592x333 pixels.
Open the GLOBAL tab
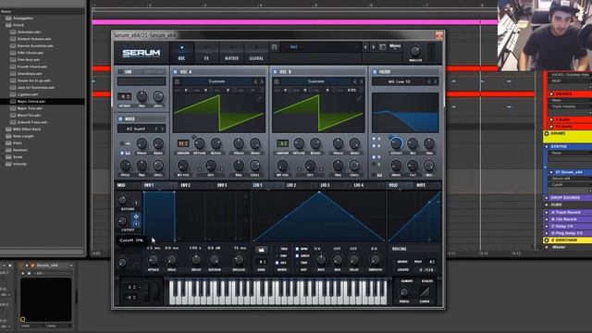(x=256, y=53)
